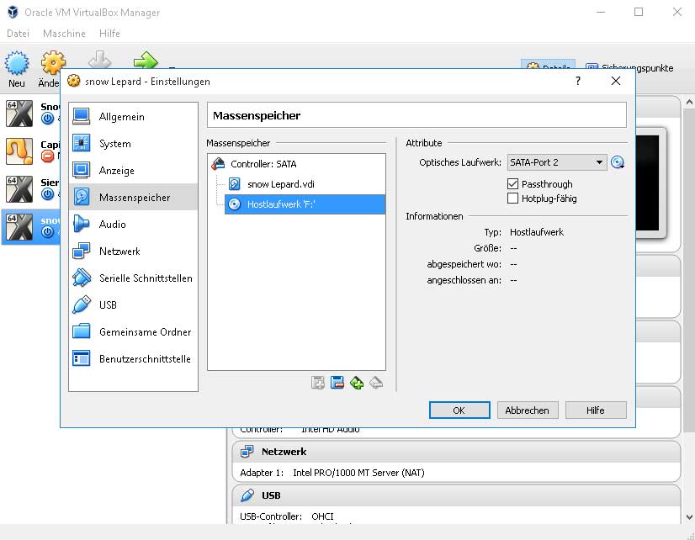Click remove controller icon

[337, 383]
